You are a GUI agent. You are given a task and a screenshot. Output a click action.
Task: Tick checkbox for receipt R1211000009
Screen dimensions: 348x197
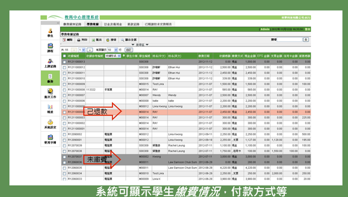64,84
